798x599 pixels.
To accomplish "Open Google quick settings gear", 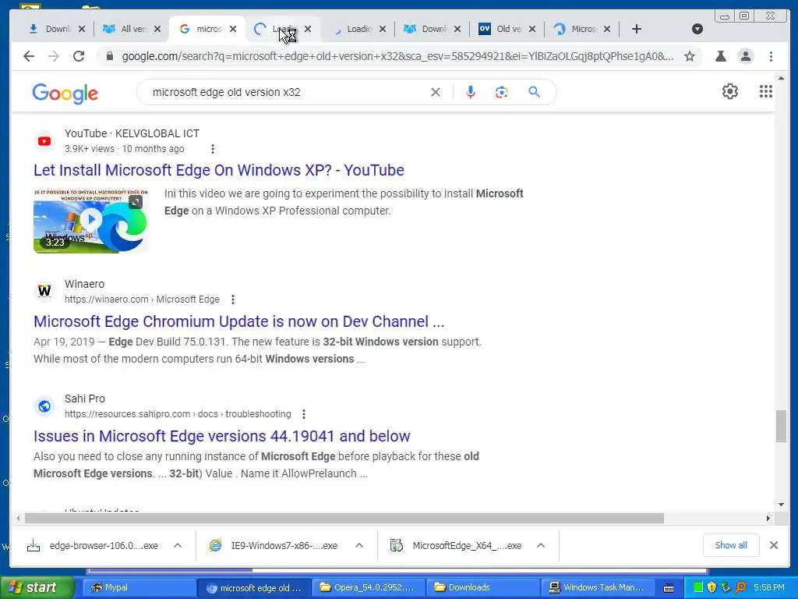I will point(729,91).
